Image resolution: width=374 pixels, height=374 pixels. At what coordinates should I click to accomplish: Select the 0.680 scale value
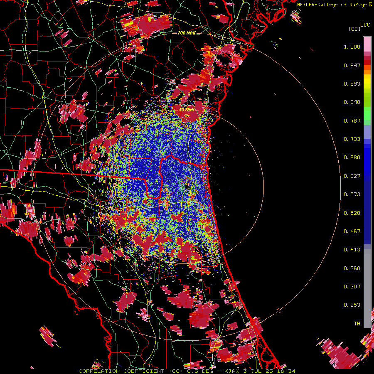(x=352, y=157)
